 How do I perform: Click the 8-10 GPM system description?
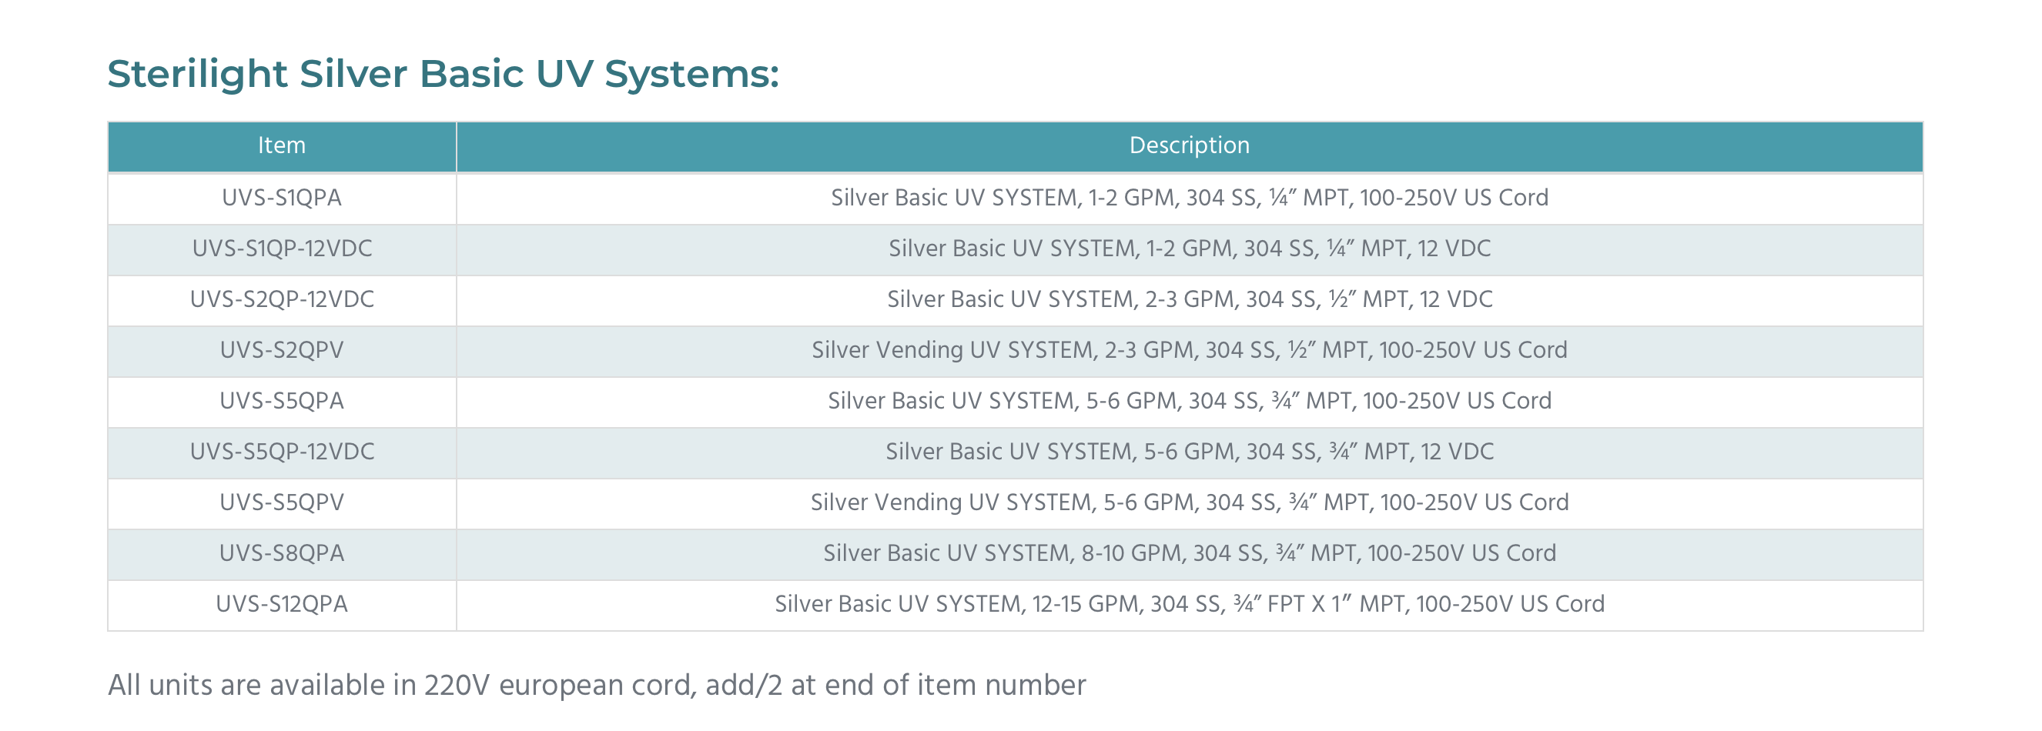point(1189,553)
